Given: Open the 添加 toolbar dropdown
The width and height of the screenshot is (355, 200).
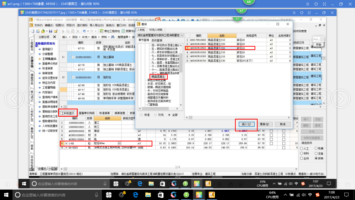Looking at the screenshot, I should click(80, 37).
